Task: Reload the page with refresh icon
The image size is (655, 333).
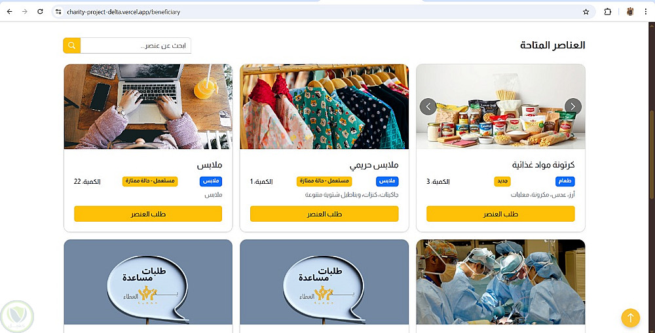Action: [40, 12]
